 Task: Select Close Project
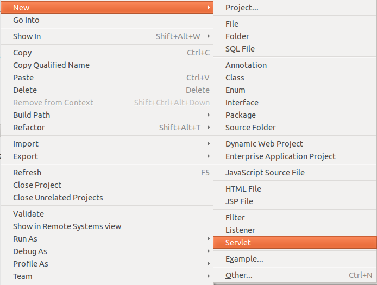(x=107, y=185)
